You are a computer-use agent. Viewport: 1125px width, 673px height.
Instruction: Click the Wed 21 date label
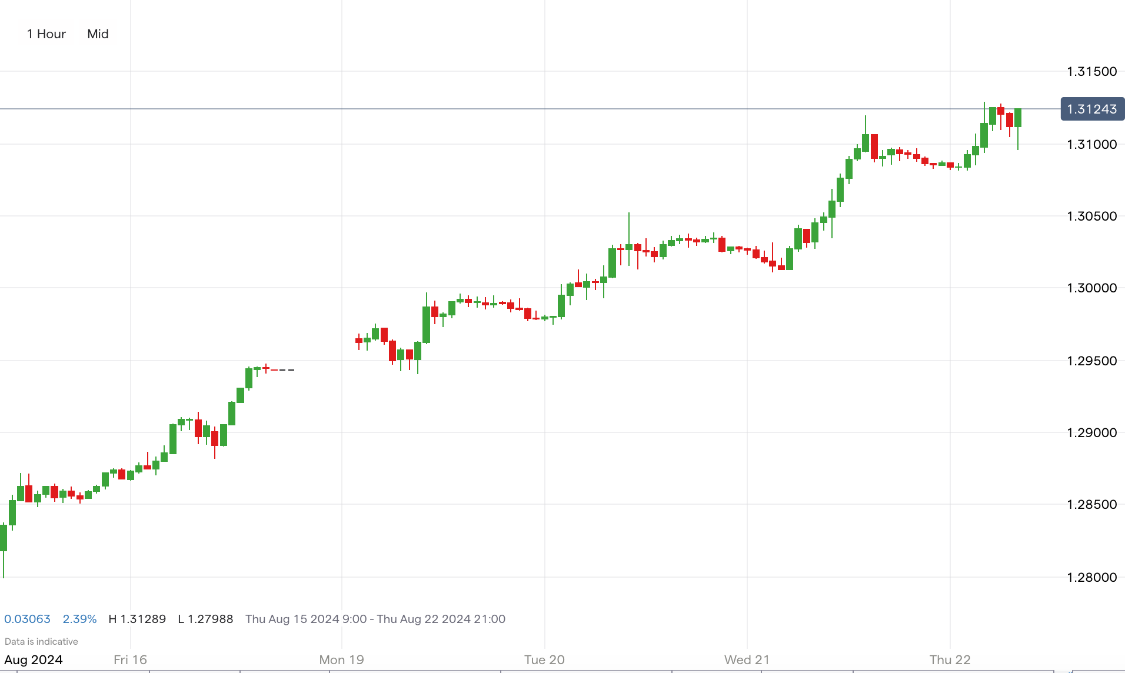click(x=747, y=659)
